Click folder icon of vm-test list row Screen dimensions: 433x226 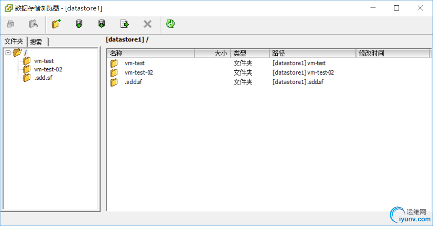114,63
